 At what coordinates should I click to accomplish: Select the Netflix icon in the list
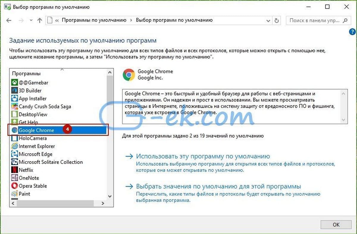coord(14,170)
